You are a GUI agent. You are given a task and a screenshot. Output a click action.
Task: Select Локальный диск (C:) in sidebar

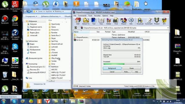click(x=37, y=67)
